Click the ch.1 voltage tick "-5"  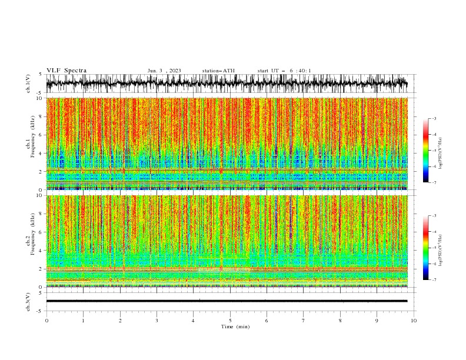pos(40,93)
